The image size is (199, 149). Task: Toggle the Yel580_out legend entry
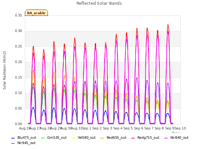pyautogui.click(x=84, y=138)
